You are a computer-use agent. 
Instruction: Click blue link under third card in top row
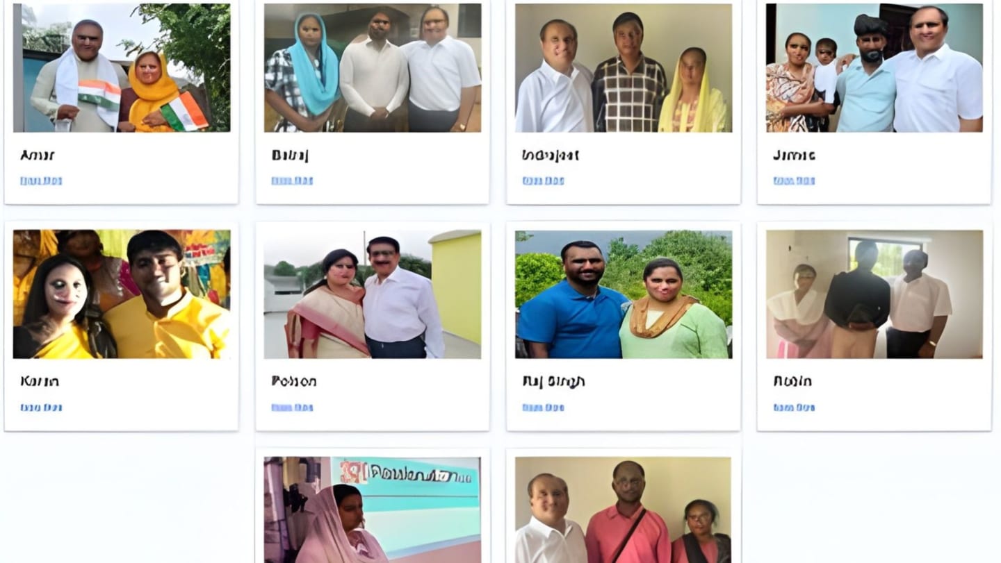(543, 180)
